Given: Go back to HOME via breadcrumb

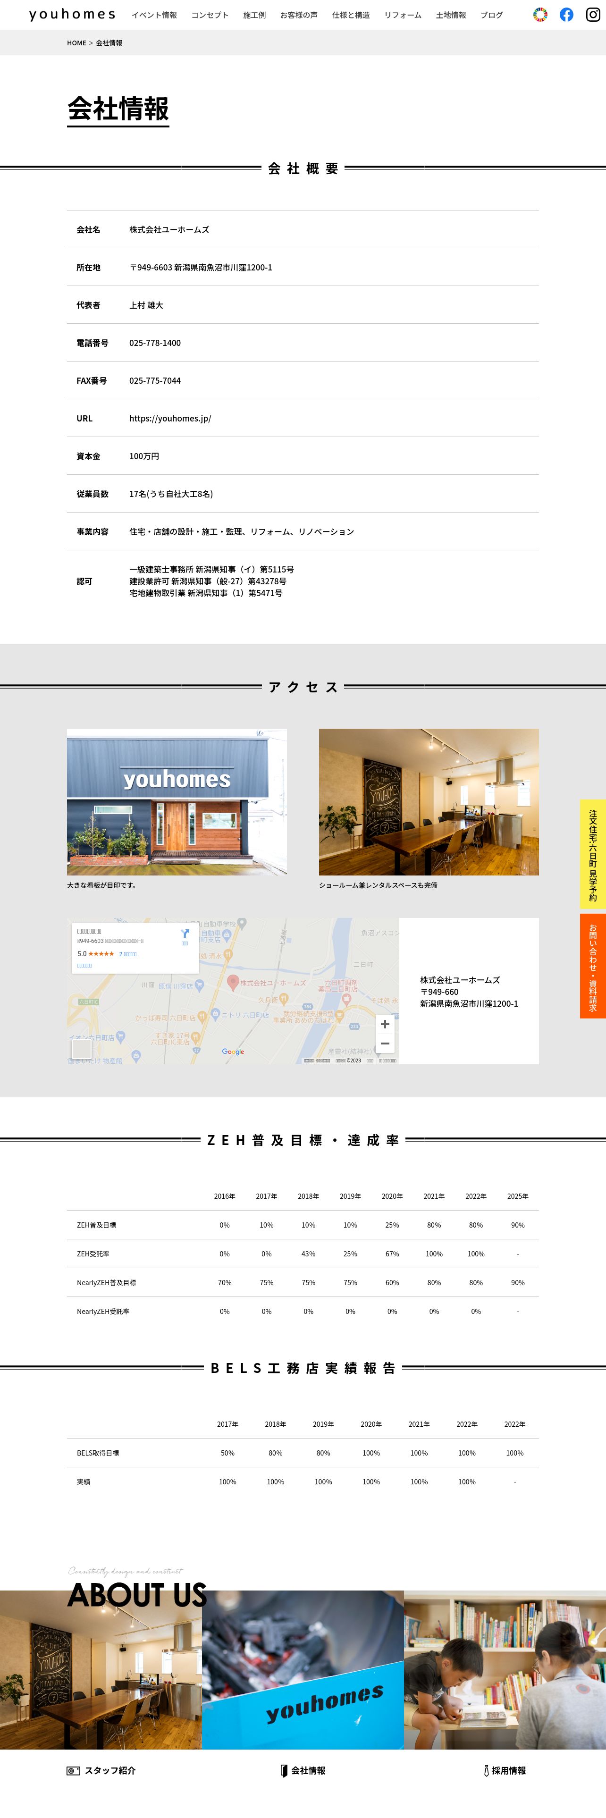Looking at the screenshot, I should coord(76,43).
